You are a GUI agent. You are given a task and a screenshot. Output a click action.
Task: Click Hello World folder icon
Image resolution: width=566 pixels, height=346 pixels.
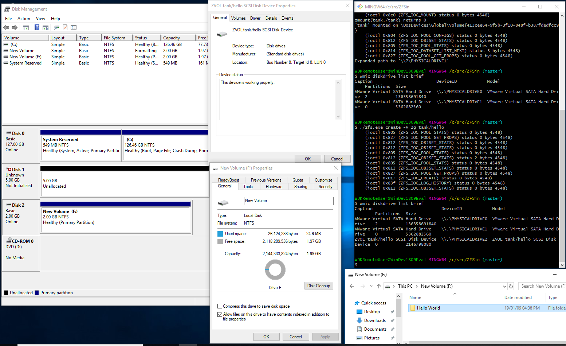coord(413,308)
